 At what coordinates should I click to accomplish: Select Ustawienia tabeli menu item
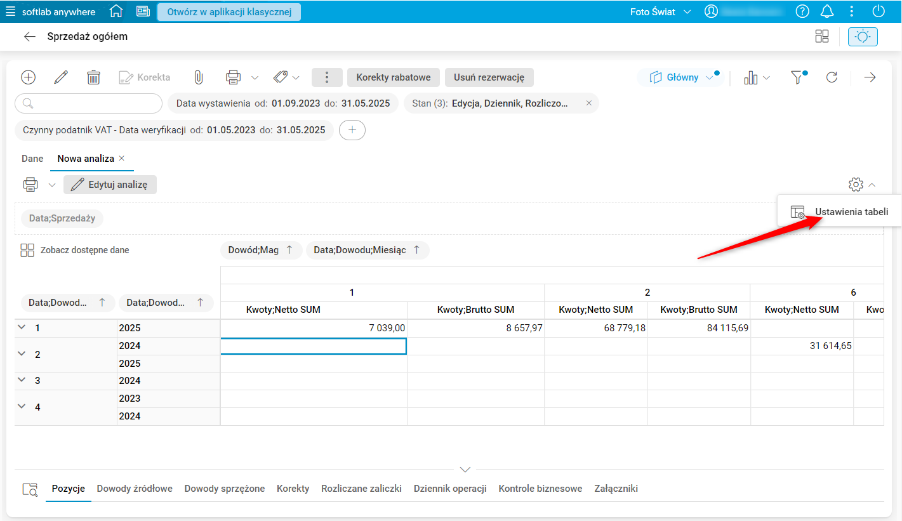tap(839, 212)
